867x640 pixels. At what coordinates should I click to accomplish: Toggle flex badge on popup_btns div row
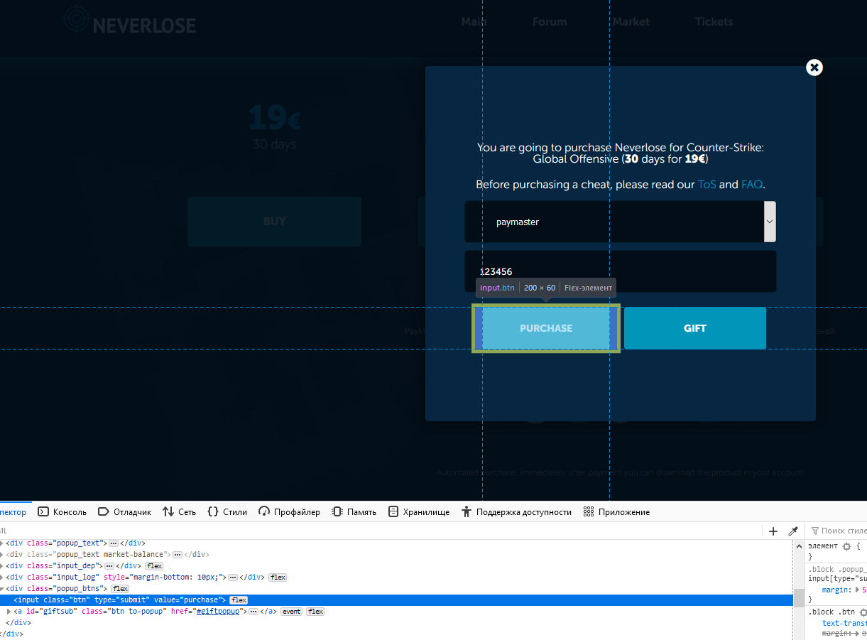point(120,589)
